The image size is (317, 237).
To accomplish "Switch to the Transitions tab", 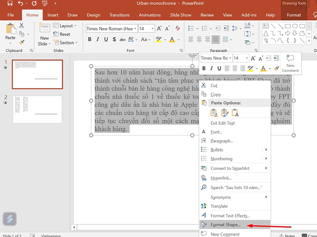I will [120, 15].
